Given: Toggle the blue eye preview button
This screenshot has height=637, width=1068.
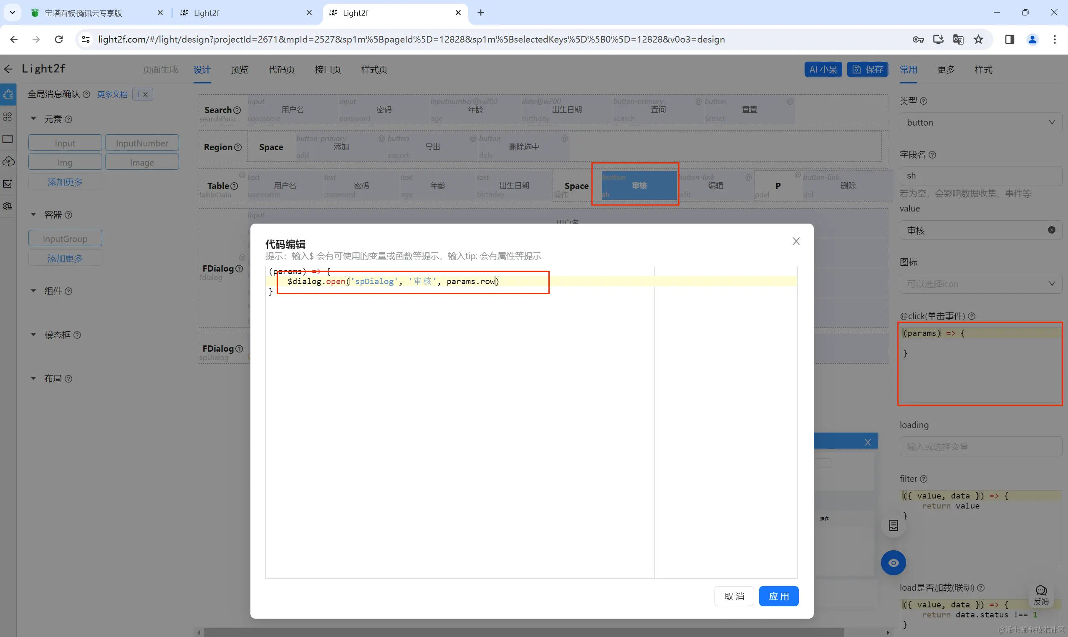Looking at the screenshot, I should click(893, 563).
